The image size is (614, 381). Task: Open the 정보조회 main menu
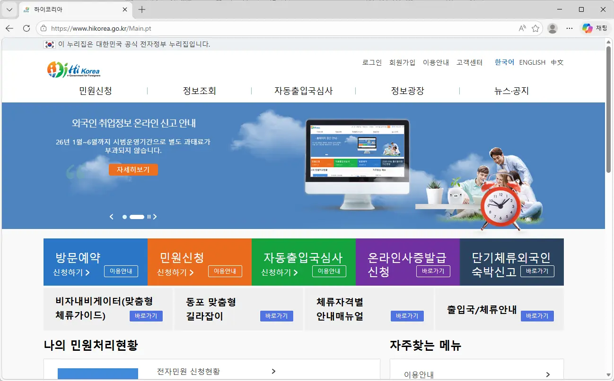point(200,91)
